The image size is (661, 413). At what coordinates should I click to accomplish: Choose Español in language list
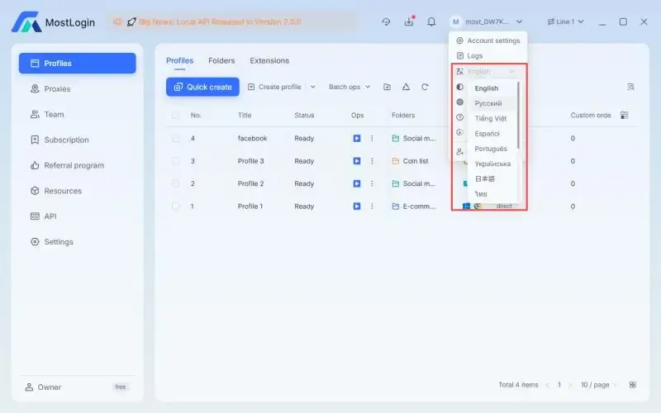[x=492, y=134]
